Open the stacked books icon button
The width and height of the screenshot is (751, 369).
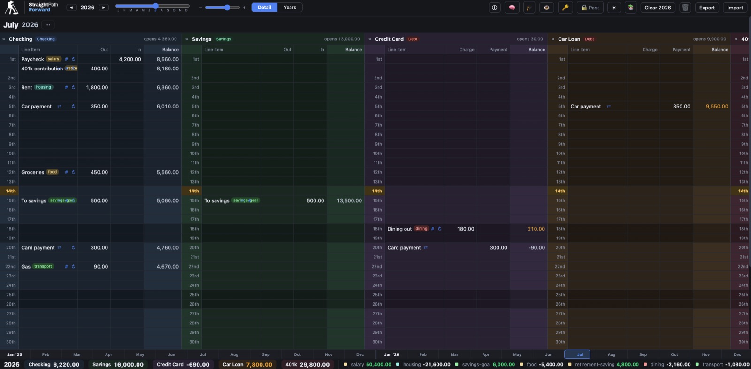tap(631, 8)
